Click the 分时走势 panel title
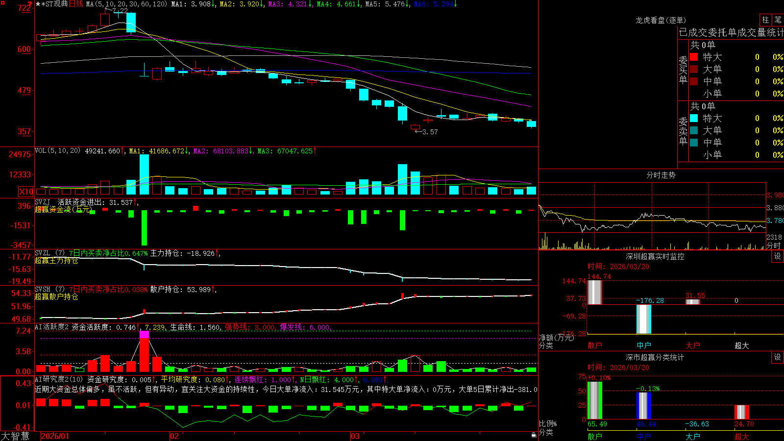 (x=661, y=175)
